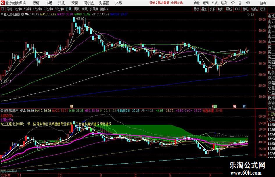
Task: Click the 专业工程 sector tag
Action: [6, 124]
